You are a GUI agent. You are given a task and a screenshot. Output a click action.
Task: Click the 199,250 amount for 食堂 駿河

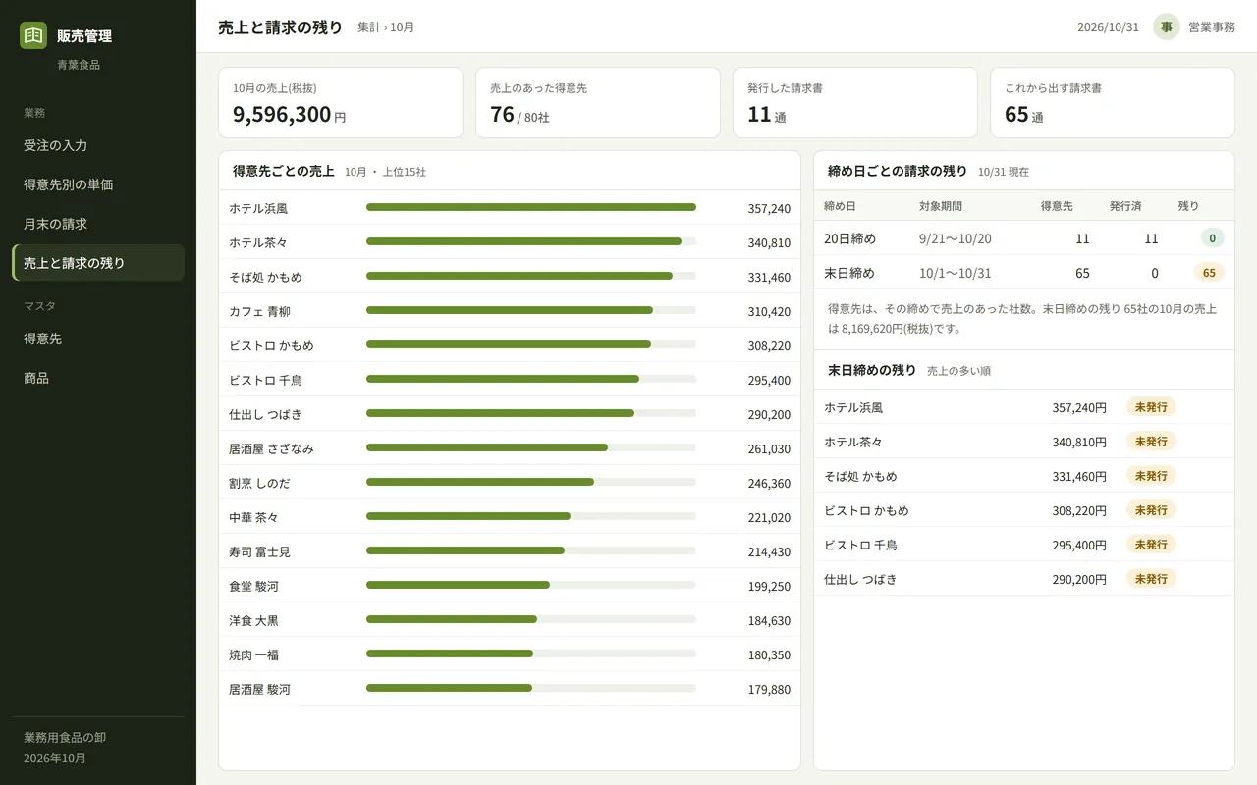click(x=769, y=586)
